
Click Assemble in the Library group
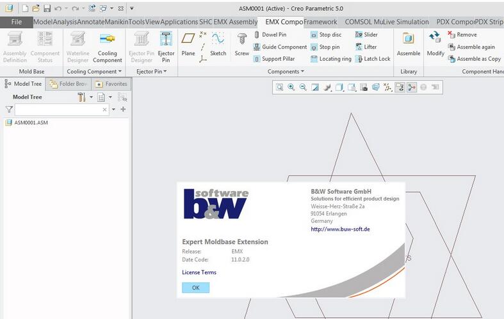409,44
